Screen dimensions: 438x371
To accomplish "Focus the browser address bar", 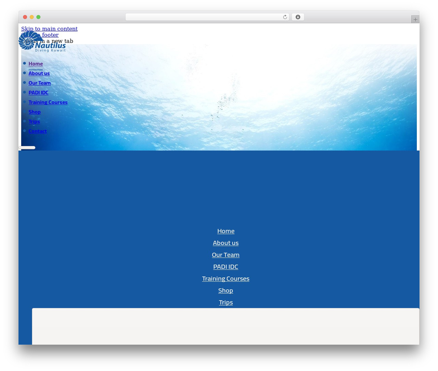I will (x=207, y=17).
